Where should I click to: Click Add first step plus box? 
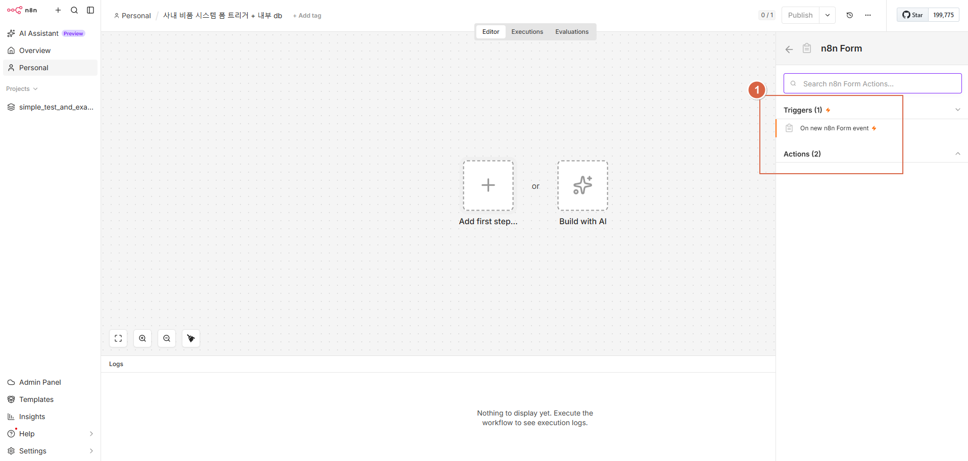[488, 185]
